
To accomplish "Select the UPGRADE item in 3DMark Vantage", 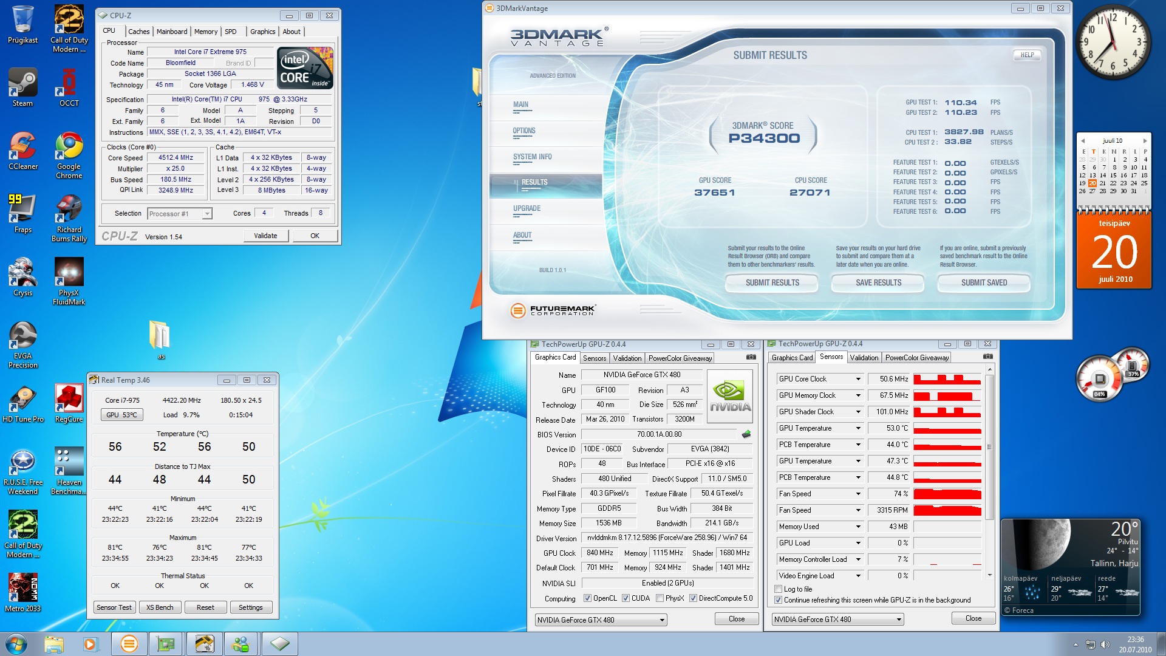I will 527,209.
